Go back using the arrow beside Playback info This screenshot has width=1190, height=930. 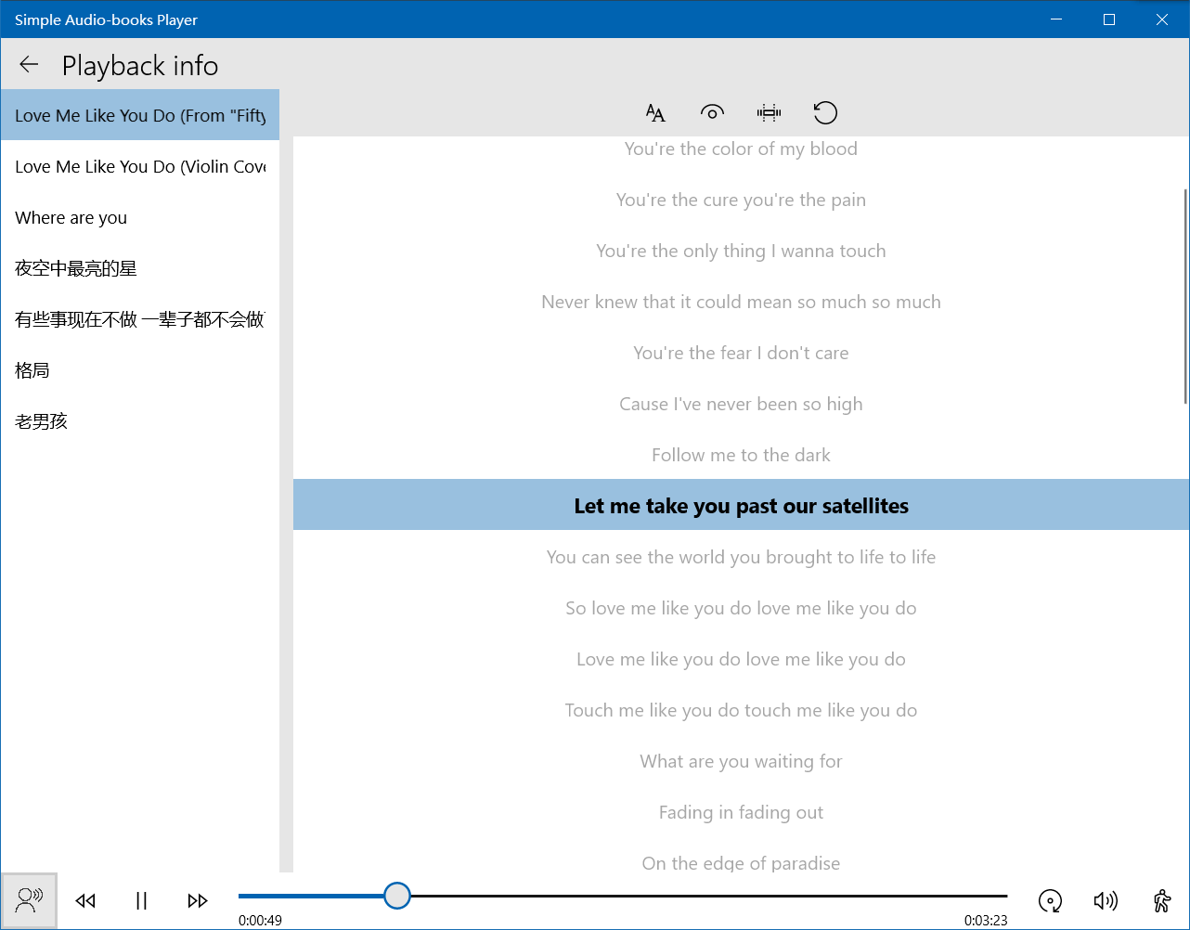[29, 65]
